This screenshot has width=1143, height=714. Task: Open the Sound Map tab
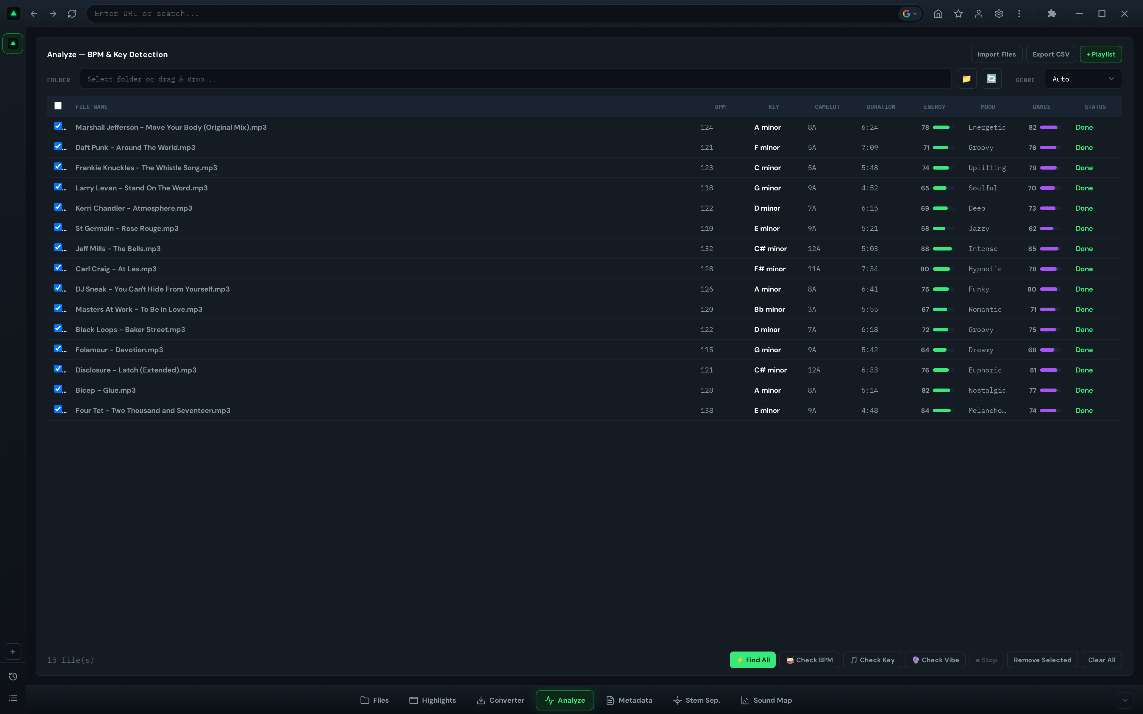point(766,700)
